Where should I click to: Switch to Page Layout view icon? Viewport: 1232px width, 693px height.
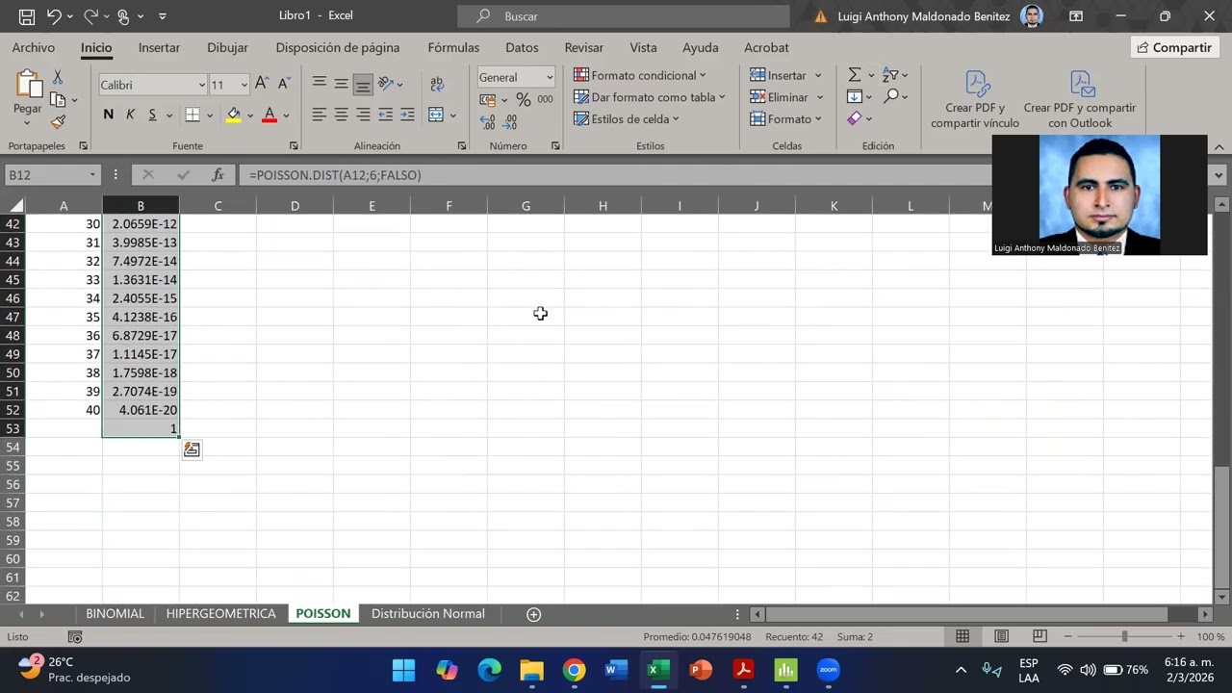tap(1001, 636)
